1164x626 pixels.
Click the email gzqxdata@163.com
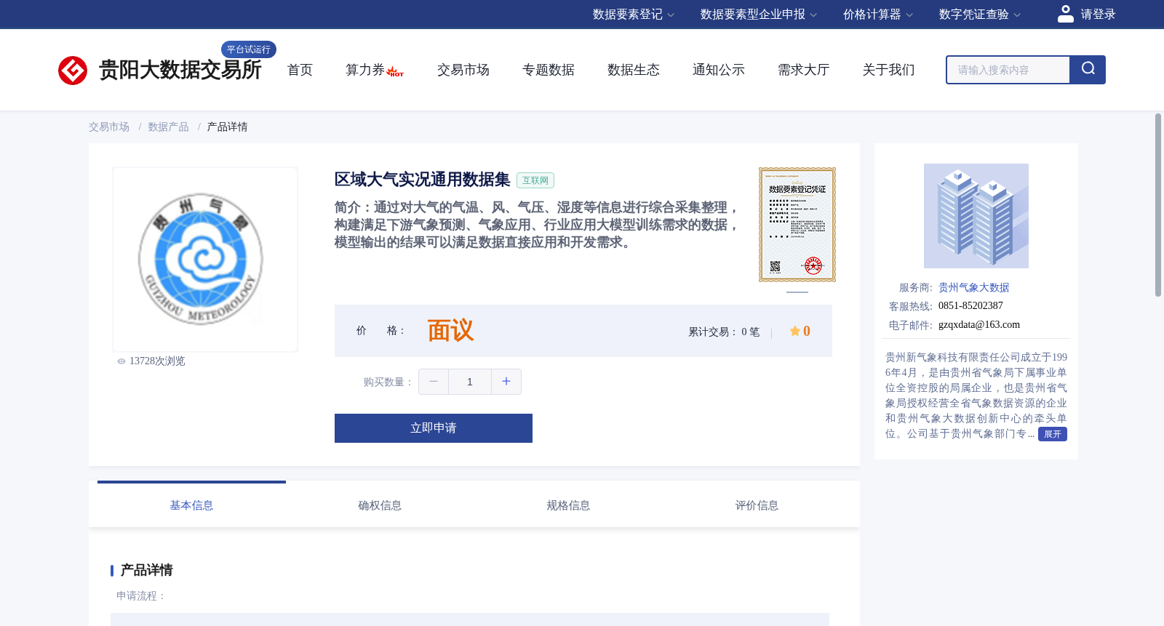point(979,325)
